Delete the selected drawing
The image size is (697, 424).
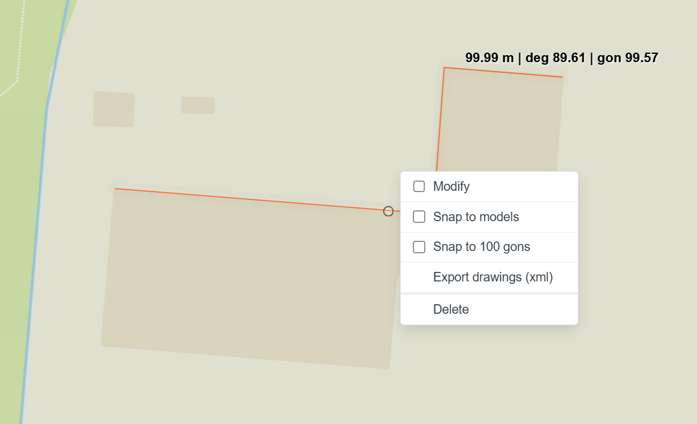pyautogui.click(x=451, y=309)
